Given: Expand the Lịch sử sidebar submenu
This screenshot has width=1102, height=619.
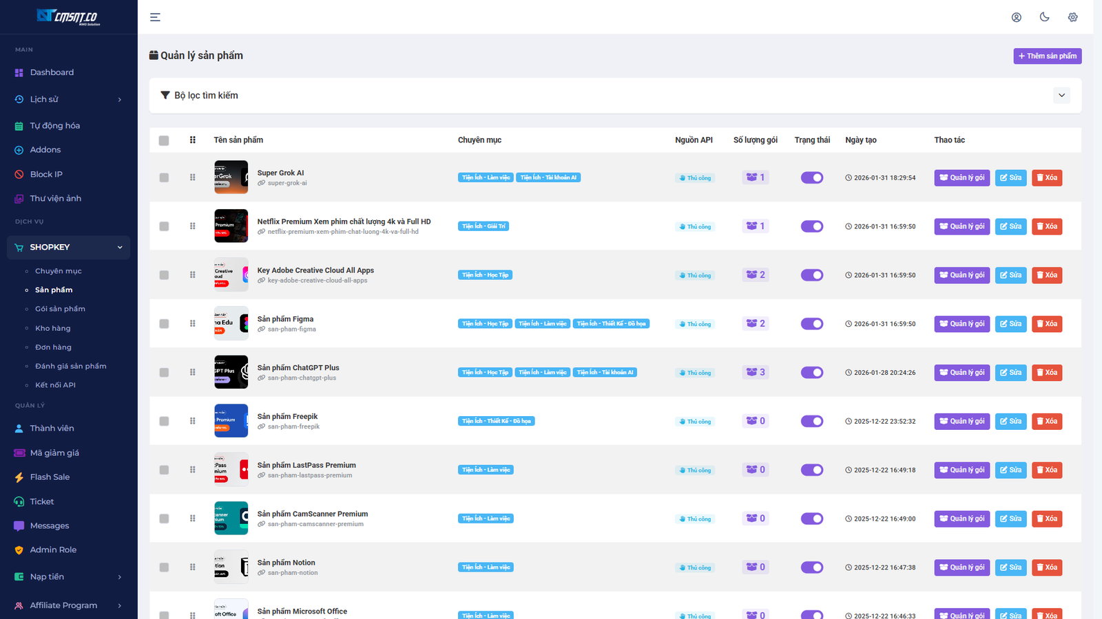Looking at the screenshot, I should coord(119,100).
